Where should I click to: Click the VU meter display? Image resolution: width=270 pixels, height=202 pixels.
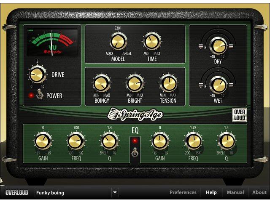[52, 43]
